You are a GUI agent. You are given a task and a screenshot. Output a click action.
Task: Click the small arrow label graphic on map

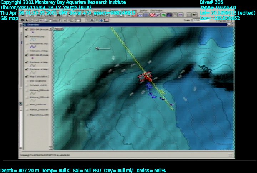(x=103, y=49)
